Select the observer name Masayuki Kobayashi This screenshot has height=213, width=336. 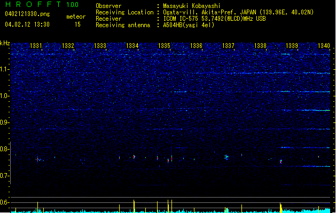[x=192, y=6]
